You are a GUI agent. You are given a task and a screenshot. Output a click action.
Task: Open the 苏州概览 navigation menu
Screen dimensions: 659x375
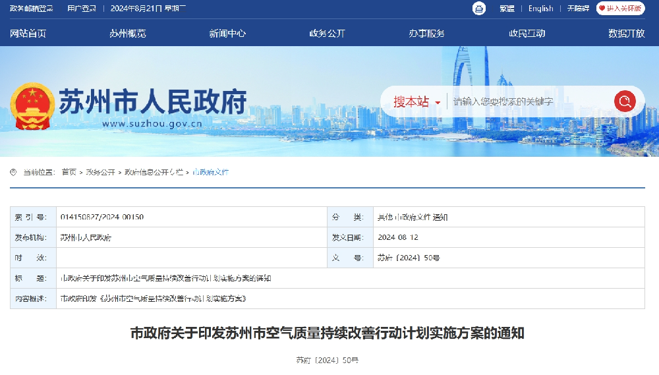(x=128, y=34)
